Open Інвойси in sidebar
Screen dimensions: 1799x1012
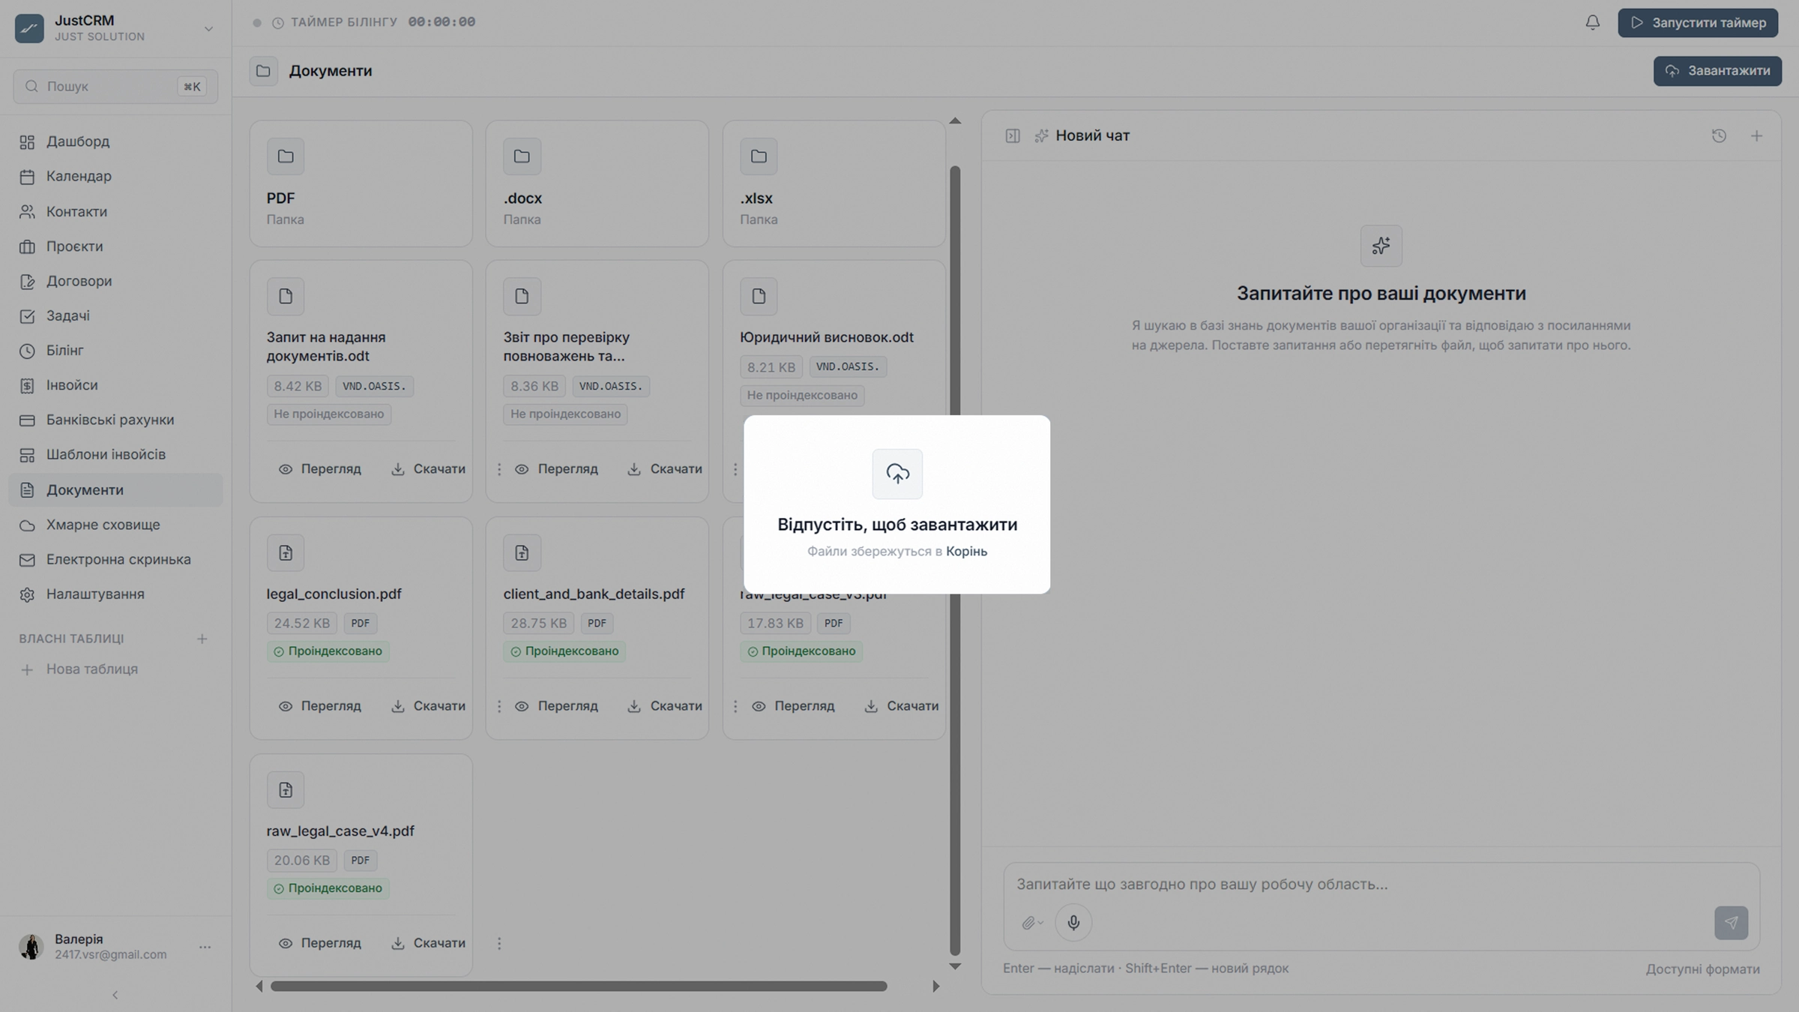tap(115, 385)
